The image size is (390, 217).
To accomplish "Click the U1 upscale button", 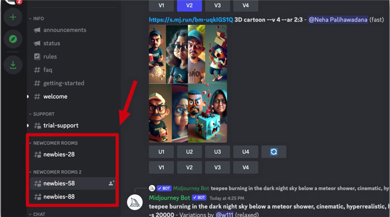I will tap(161, 152).
